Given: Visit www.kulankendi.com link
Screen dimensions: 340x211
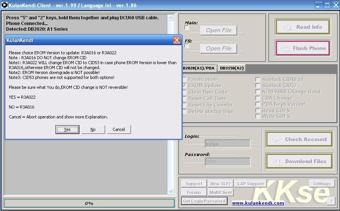Looking at the screenshot, I should pyautogui.click(x=258, y=203).
